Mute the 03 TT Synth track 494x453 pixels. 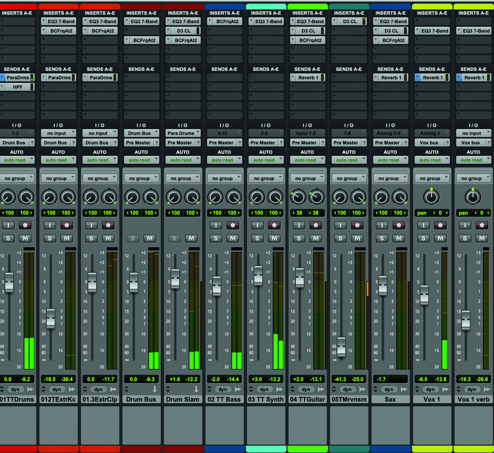[274, 238]
